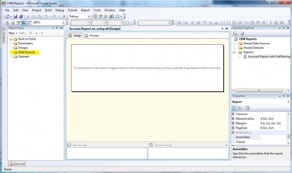Click the Properties panel scroll down arrow
This screenshot has width=292, height=173.
pos(288,143)
